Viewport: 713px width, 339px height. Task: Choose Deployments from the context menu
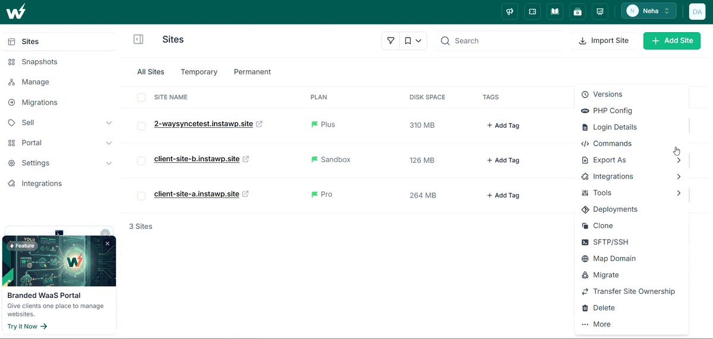click(x=631, y=209)
